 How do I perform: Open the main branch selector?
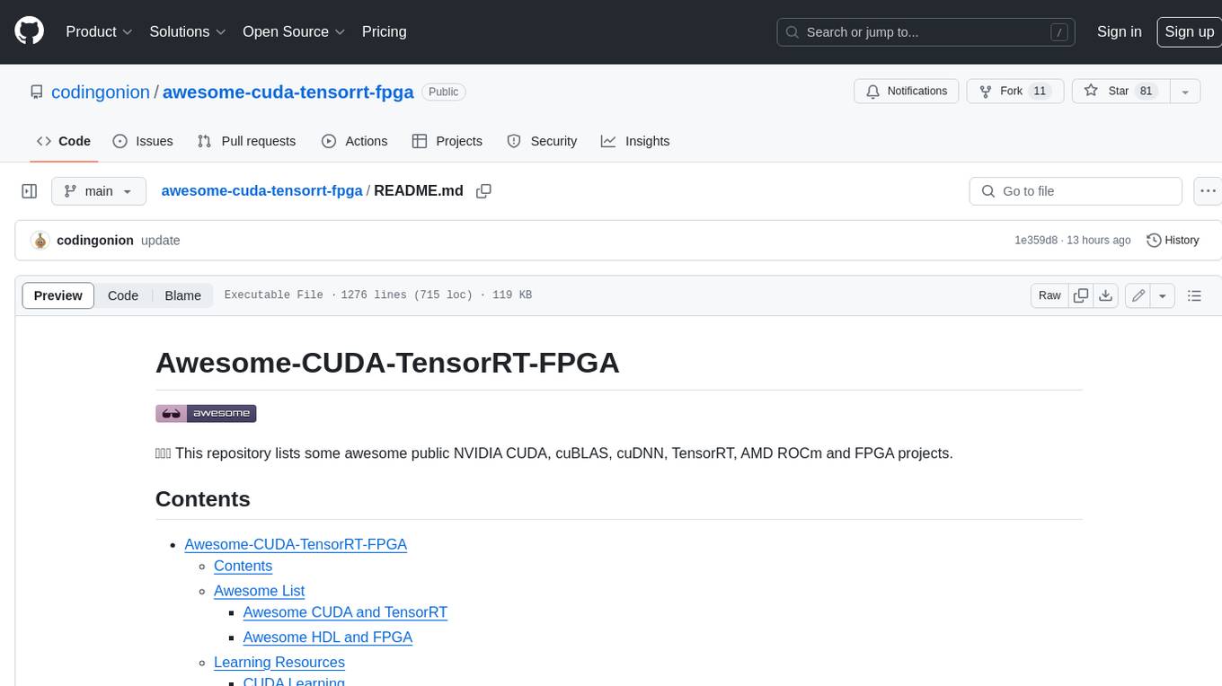pos(98,191)
